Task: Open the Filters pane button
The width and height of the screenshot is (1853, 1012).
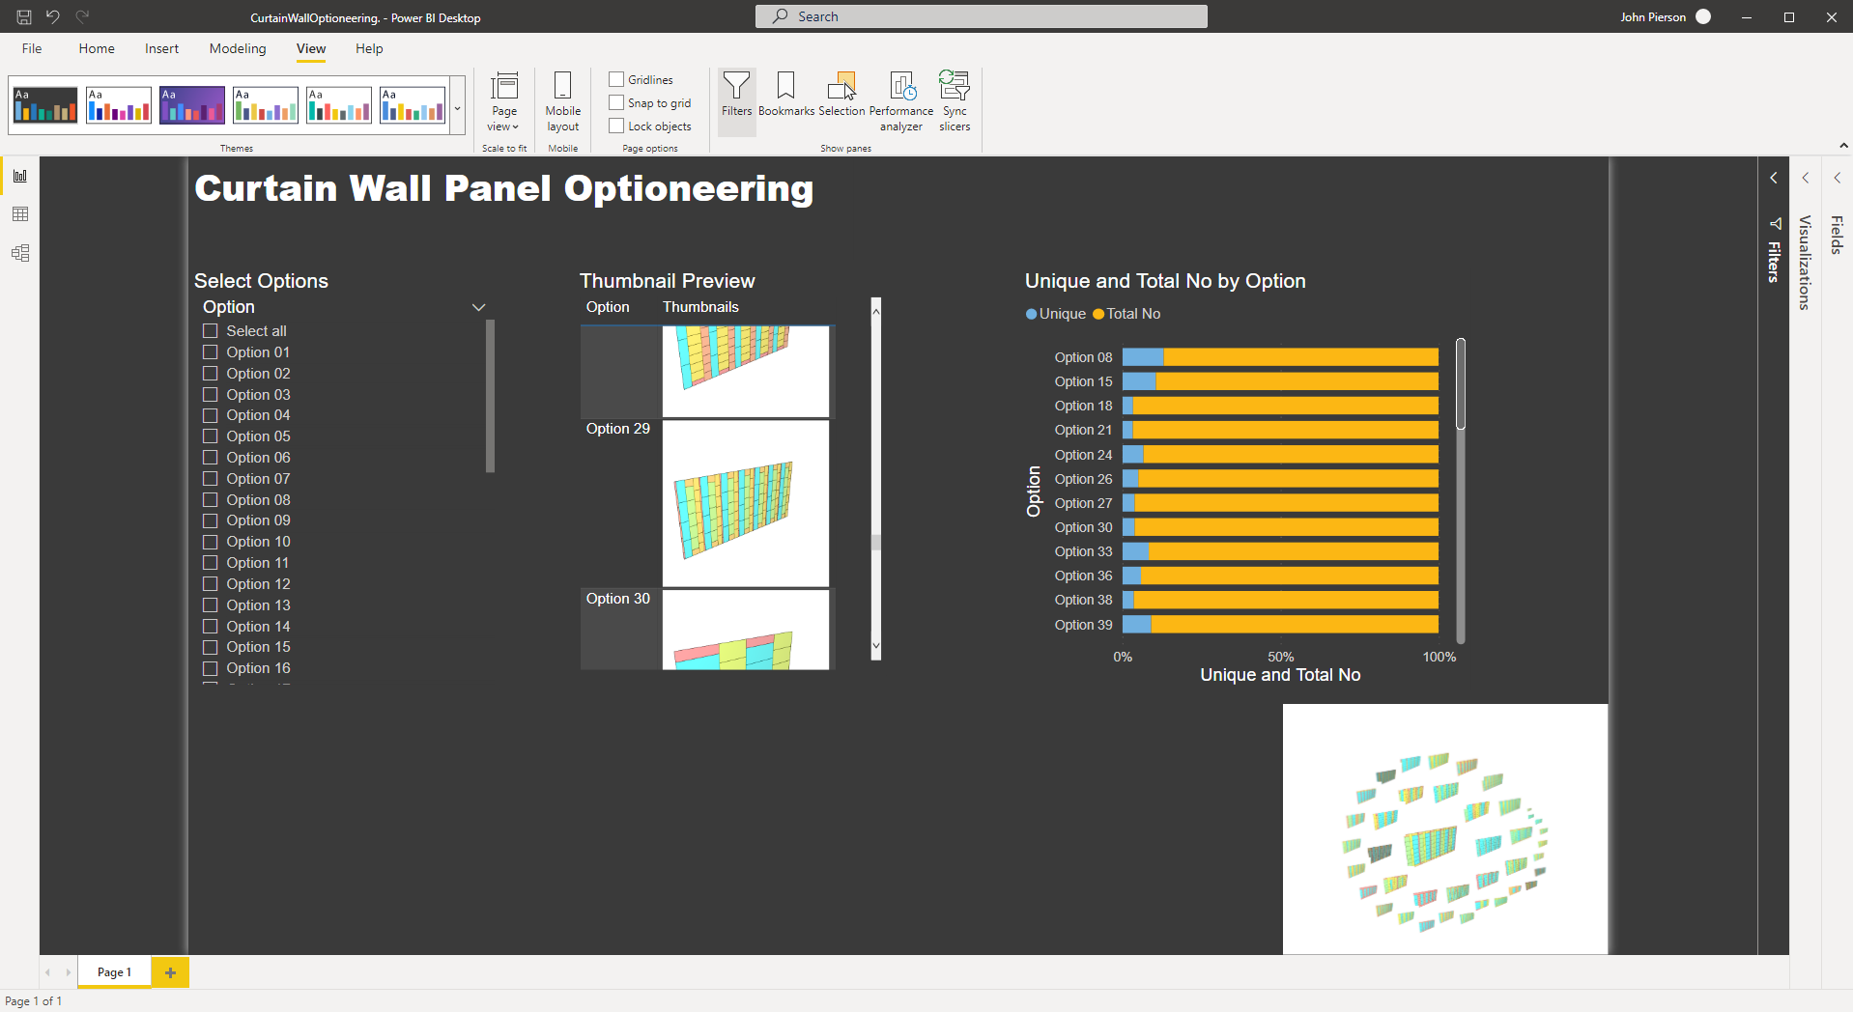Action: 736,95
